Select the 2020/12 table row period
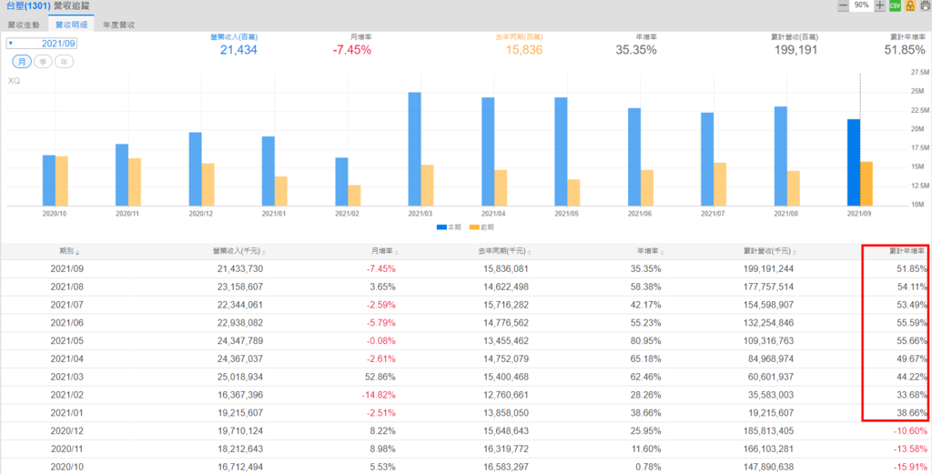 point(67,430)
